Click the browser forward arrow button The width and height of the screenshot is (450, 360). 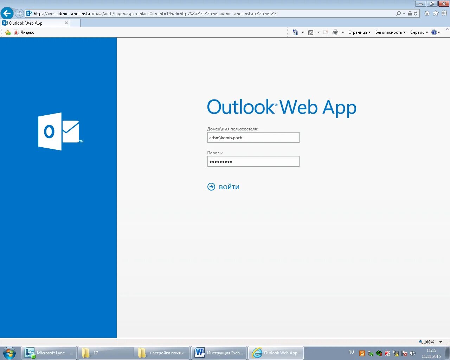click(x=19, y=13)
